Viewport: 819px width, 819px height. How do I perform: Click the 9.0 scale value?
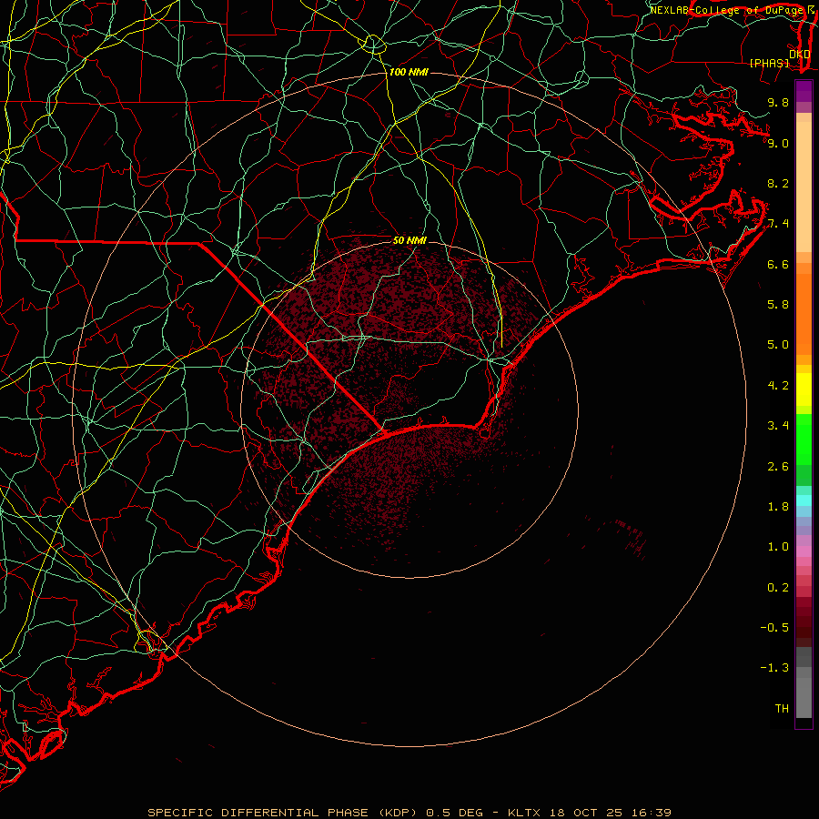(778, 143)
